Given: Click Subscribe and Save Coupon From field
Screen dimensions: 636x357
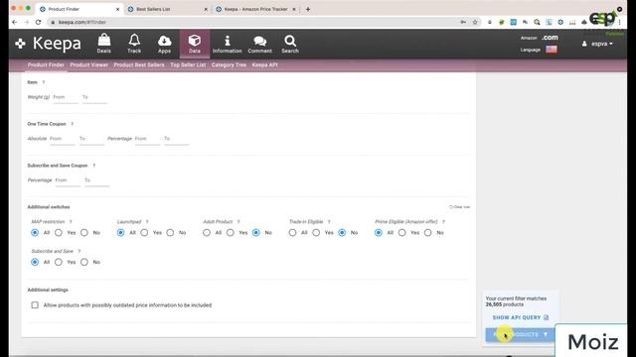Looking at the screenshot, I should coord(68,180).
